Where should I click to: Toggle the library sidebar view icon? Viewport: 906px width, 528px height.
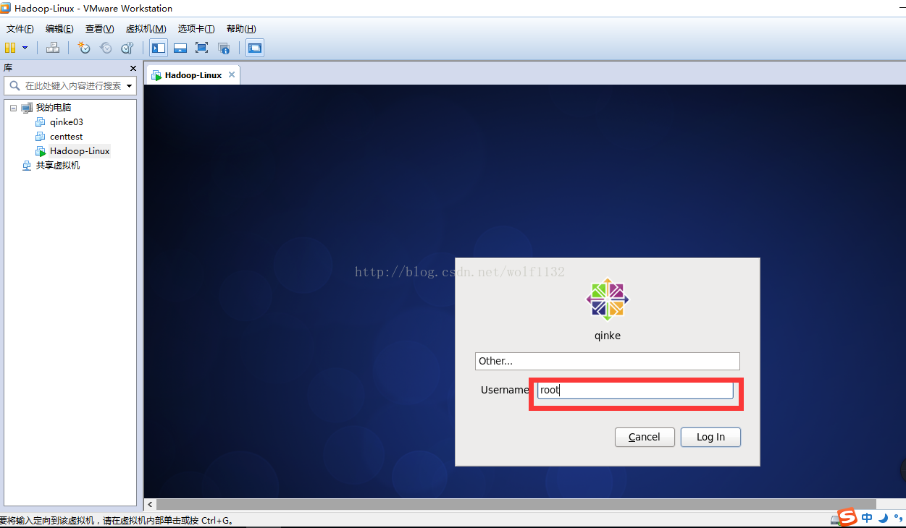point(159,48)
